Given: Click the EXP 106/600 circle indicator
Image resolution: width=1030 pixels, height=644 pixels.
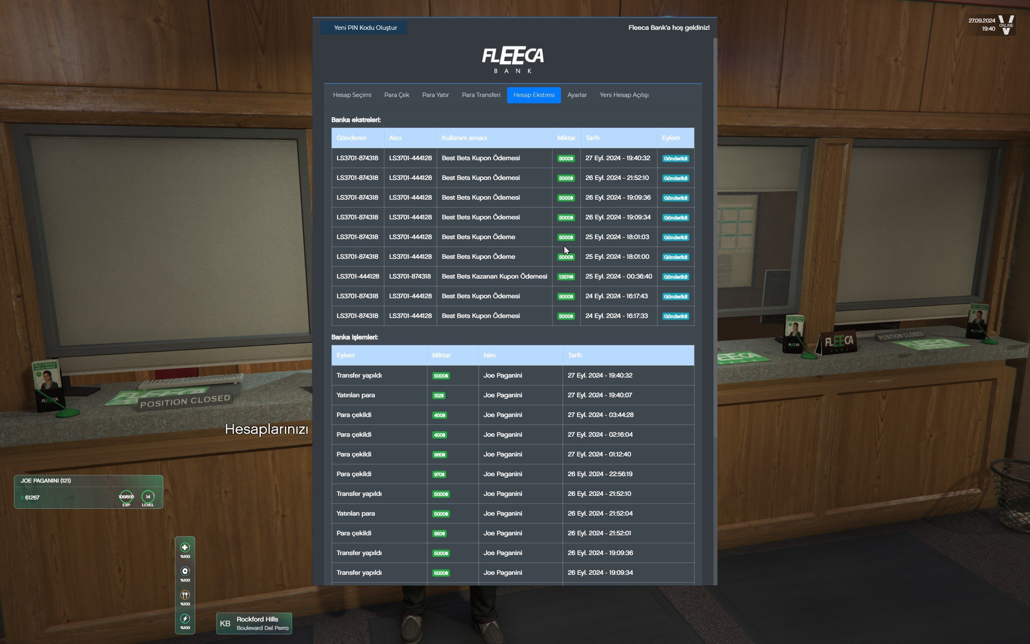Looking at the screenshot, I should tap(126, 497).
